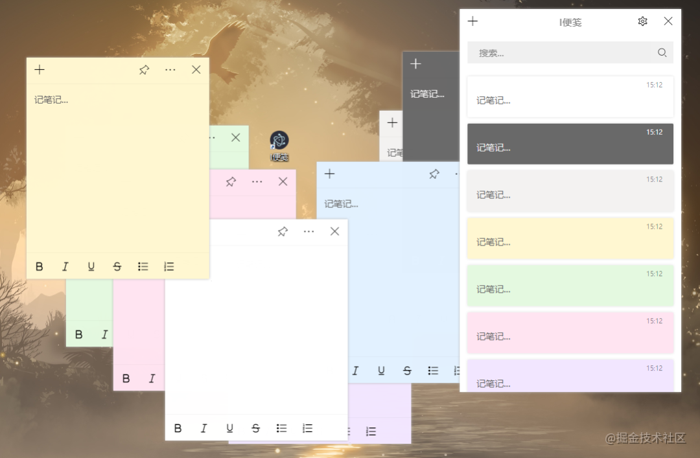Open the white note card in the list
This screenshot has height=458, width=700.
[570, 97]
